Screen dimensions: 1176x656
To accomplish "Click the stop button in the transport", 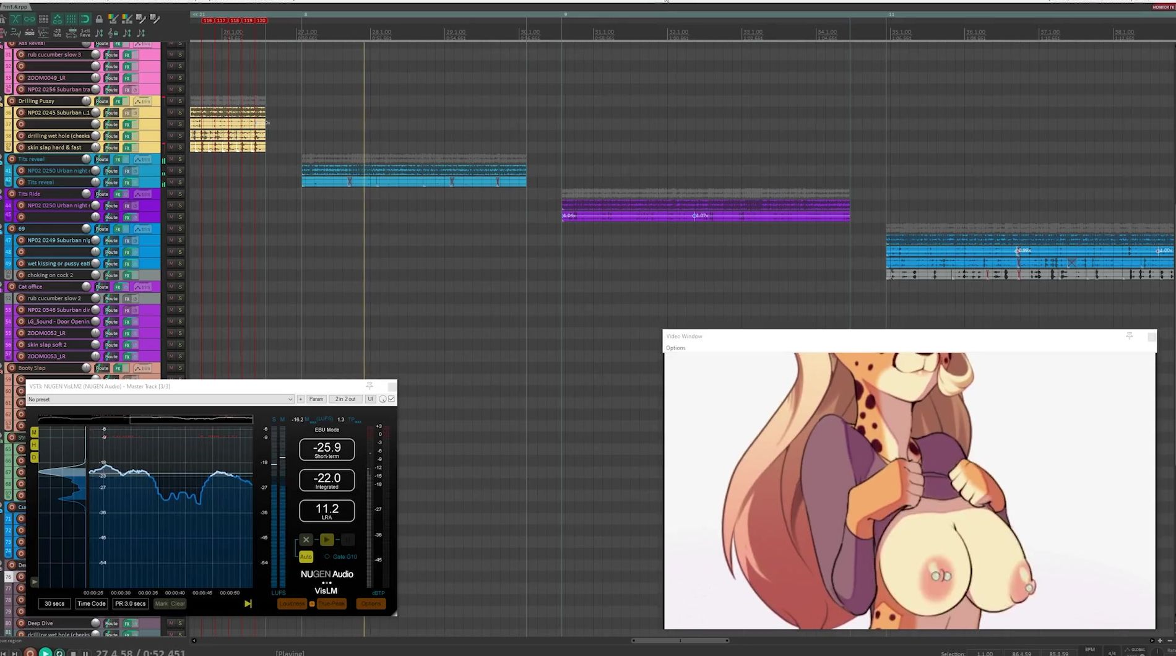I will pyautogui.click(x=73, y=653).
